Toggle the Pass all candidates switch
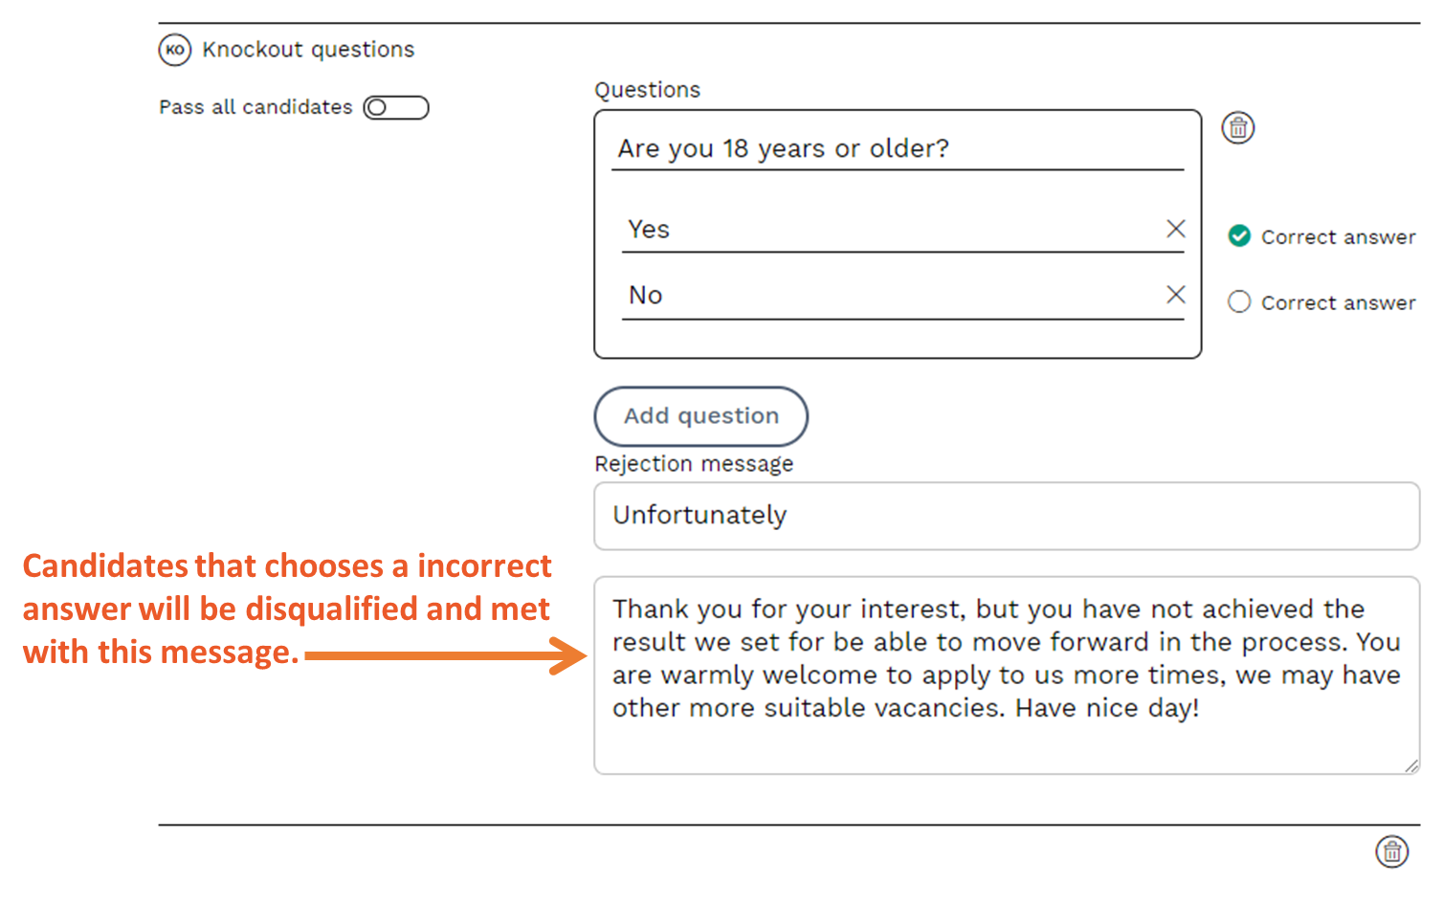 pos(396,107)
